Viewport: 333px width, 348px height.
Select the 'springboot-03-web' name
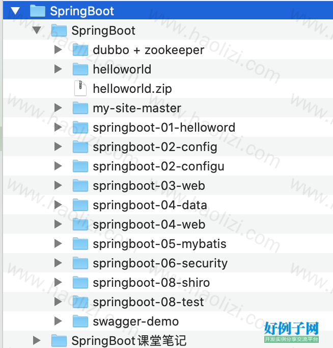[x=149, y=186]
